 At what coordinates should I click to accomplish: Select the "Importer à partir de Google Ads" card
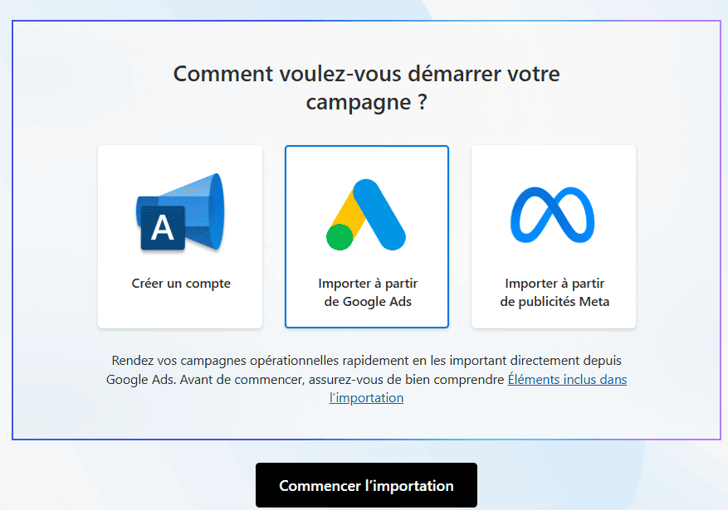[x=367, y=236]
